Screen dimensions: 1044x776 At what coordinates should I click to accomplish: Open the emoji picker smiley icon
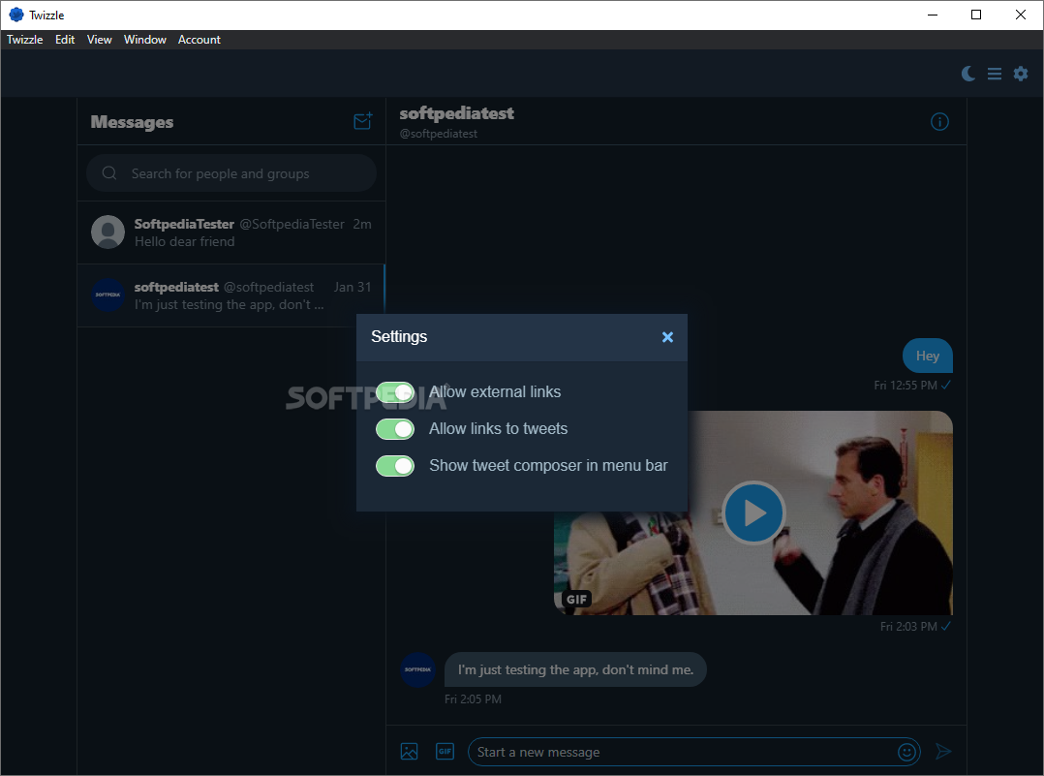pyautogui.click(x=906, y=752)
